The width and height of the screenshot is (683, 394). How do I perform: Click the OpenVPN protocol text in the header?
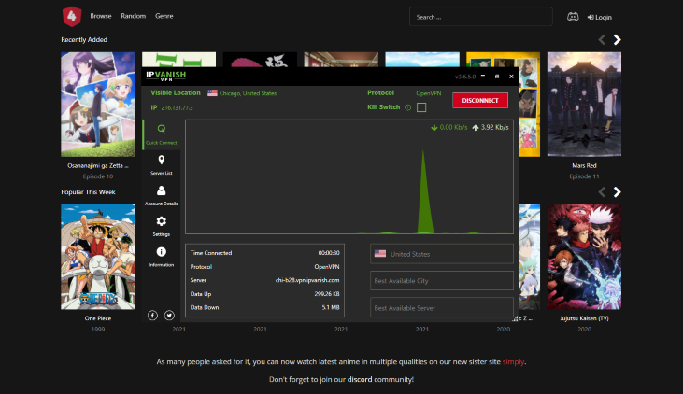pyautogui.click(x=429, y=93)
